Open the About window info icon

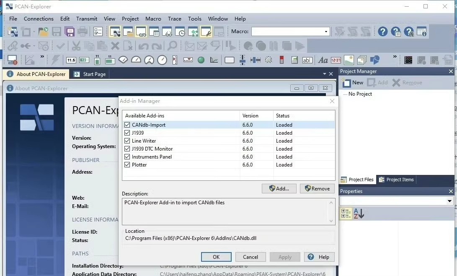(x=421, y=31)
